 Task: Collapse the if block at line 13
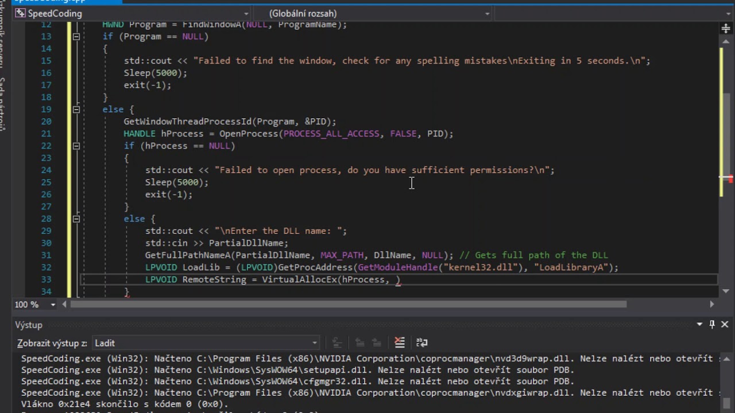pos(76,37)
